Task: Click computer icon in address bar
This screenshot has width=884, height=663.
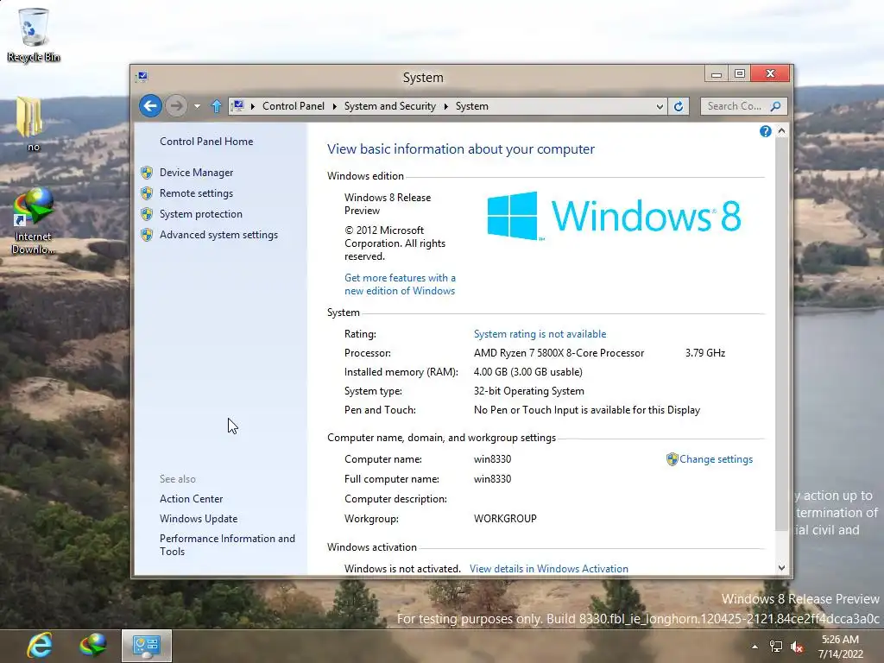Action: coord(238,105)
